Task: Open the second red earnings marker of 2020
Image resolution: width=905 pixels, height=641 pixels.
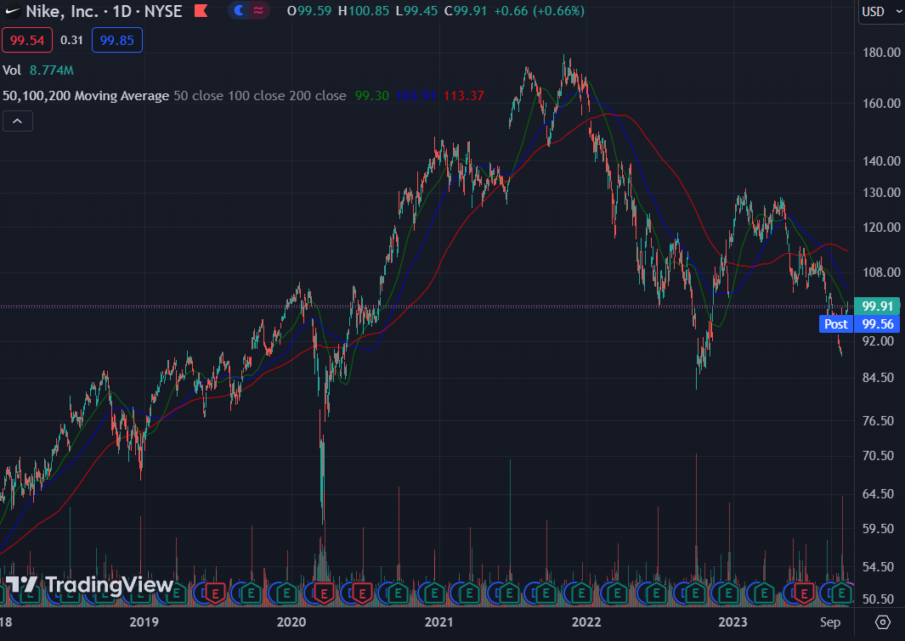Action: (x=362, y=593)
